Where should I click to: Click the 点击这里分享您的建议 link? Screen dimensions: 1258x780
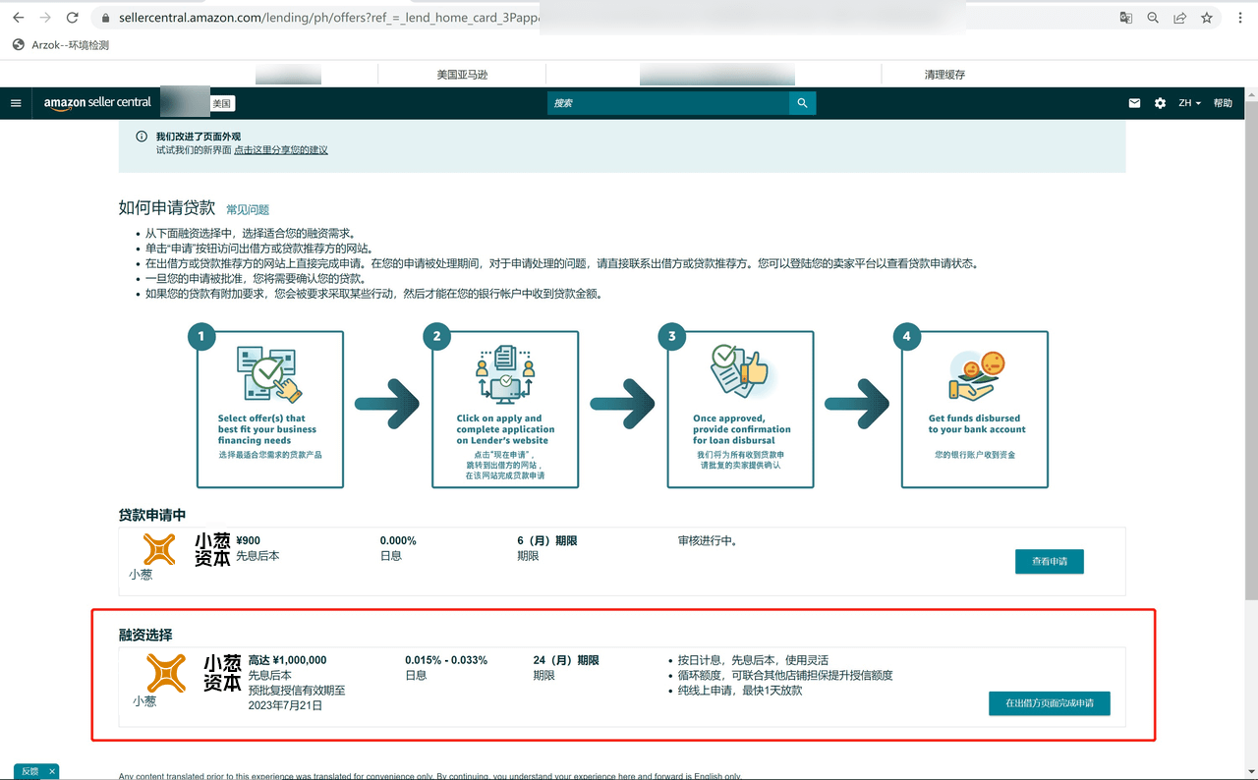pyautogui.click(x=281, y=150)
